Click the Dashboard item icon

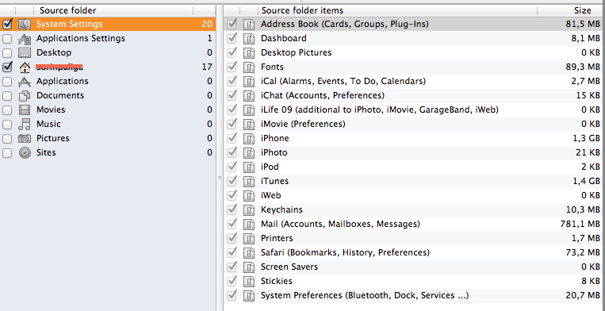click(249, 38)
